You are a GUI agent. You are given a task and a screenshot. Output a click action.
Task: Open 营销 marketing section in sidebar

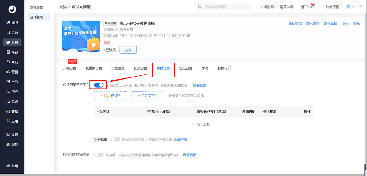pos(12,72)
